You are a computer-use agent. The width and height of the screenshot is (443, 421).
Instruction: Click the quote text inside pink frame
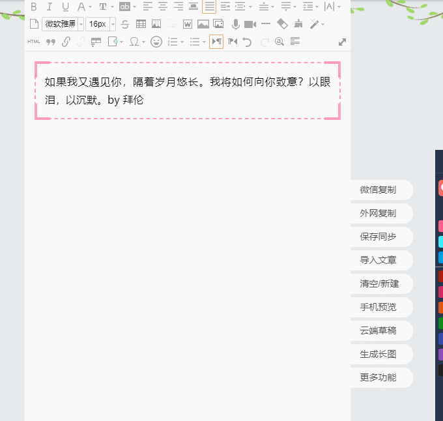coord(188,91)
